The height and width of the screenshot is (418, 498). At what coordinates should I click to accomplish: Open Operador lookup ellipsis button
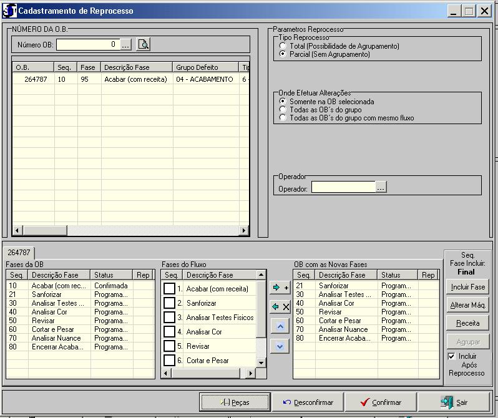[x=381, y=187]
